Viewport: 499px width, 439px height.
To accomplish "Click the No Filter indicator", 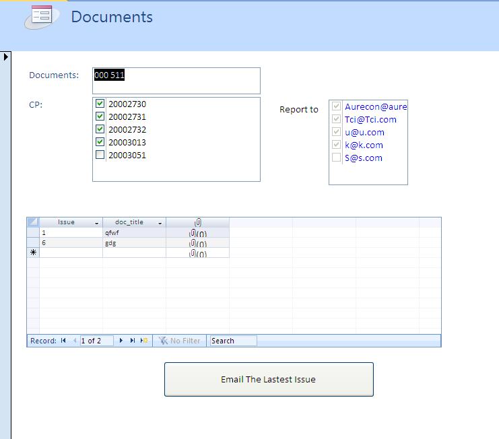I will 179,341.
